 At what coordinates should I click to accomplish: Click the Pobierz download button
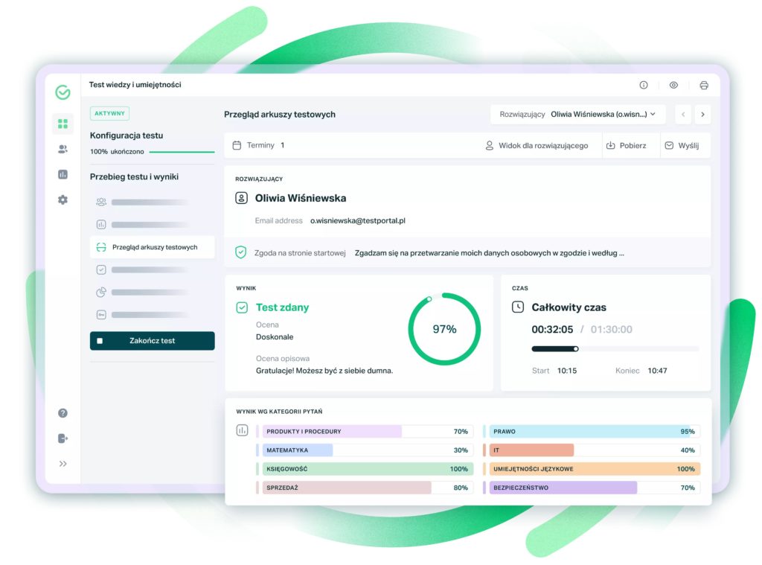click(626, 145)
